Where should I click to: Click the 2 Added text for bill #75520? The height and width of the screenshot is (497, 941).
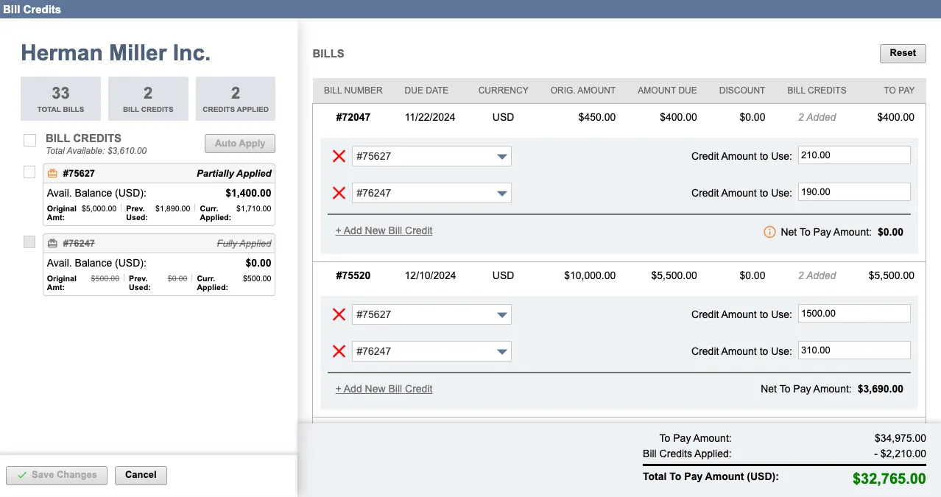point(817,275)
